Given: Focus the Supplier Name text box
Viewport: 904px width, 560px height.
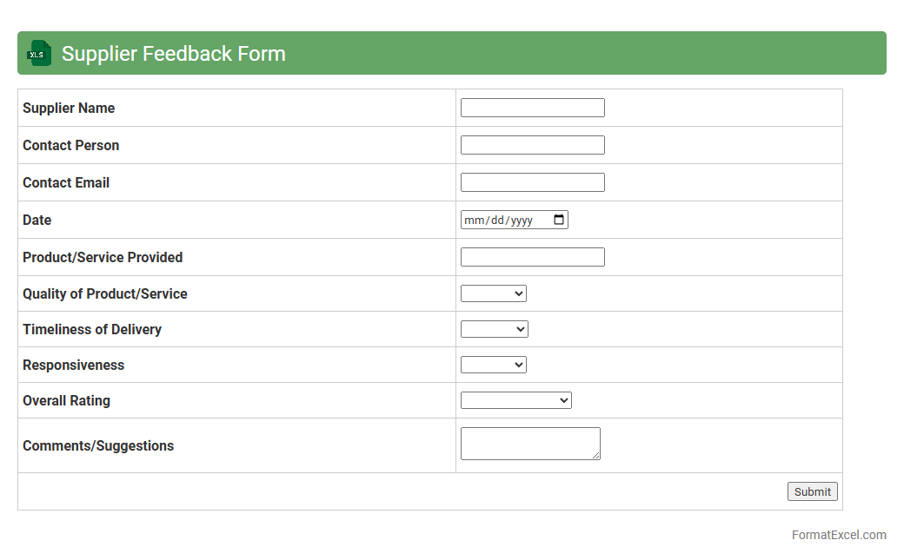Looking at the screenshot, I should click(532, 108).
